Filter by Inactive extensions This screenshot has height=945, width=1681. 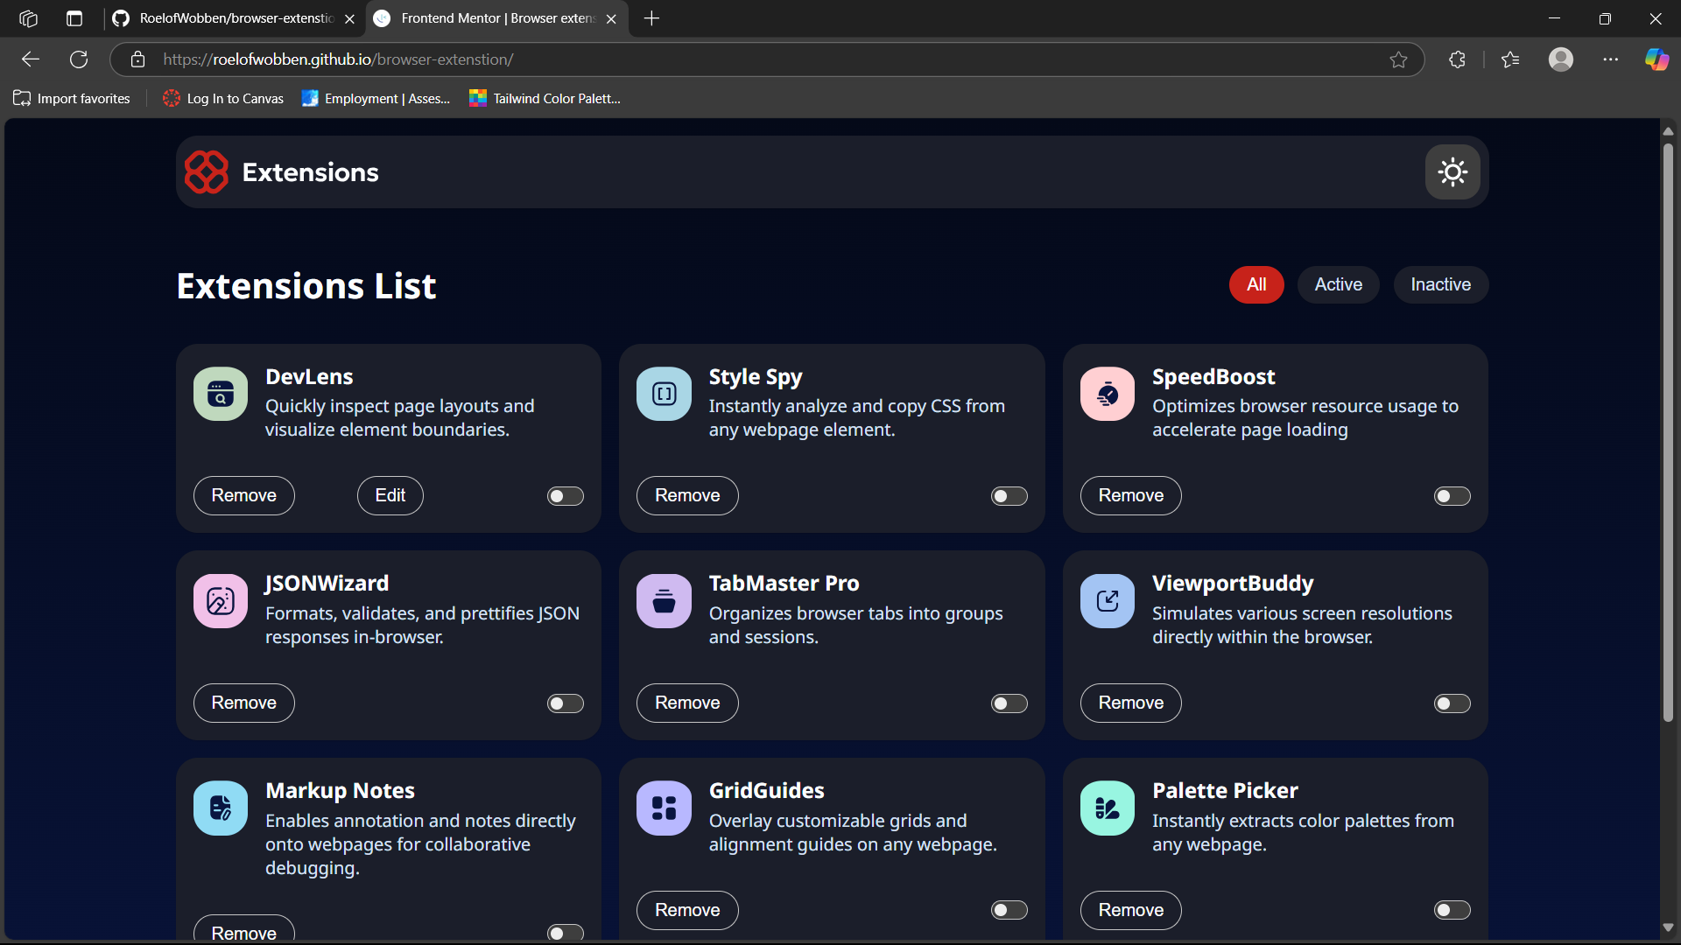tap(1440, 284)
